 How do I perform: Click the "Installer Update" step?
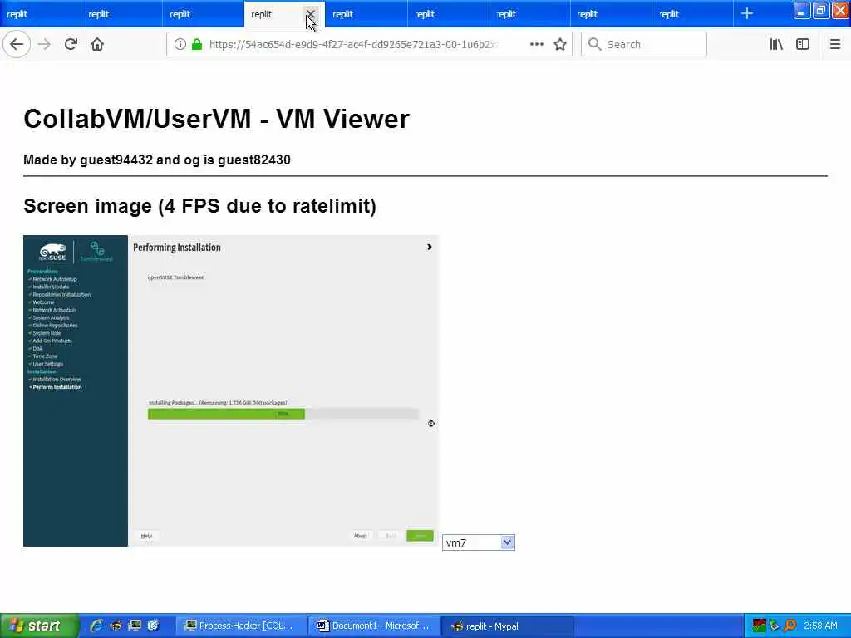pos(51,287)
